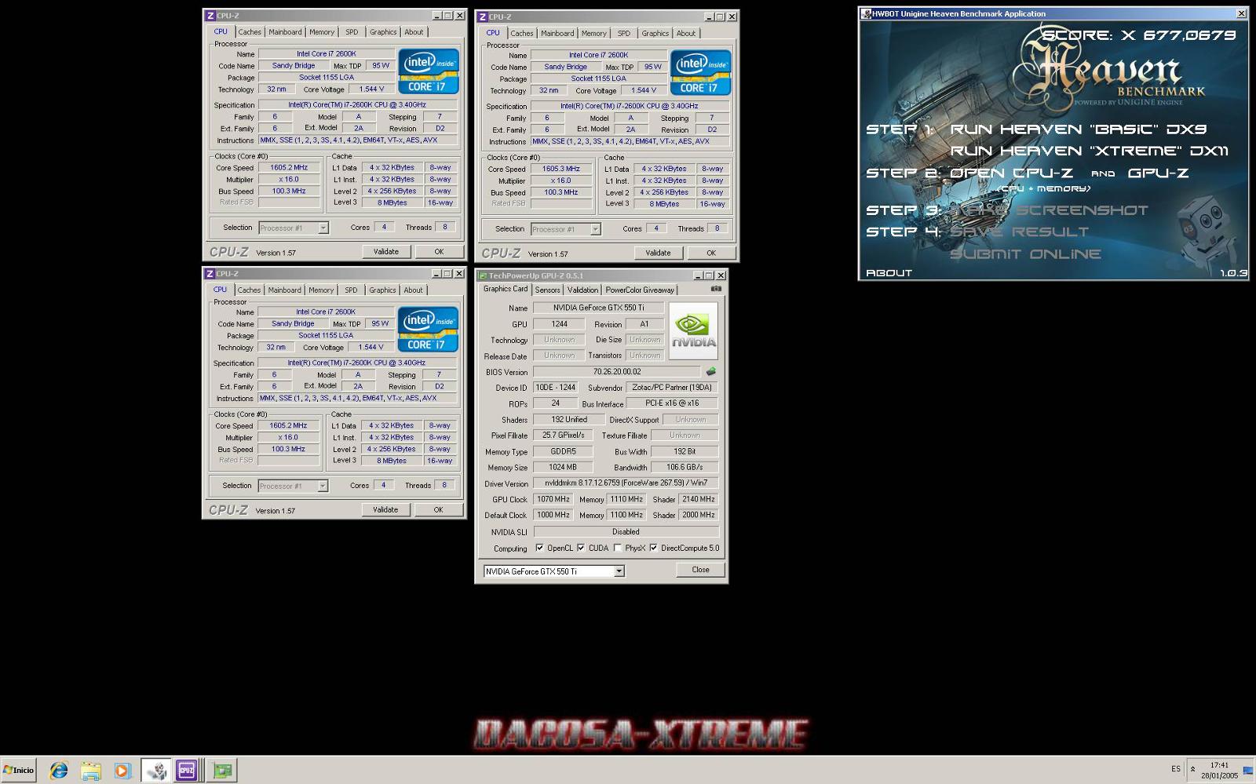
Task: Launch Windows Media Player from taskbar
Action: click(122, 771)
